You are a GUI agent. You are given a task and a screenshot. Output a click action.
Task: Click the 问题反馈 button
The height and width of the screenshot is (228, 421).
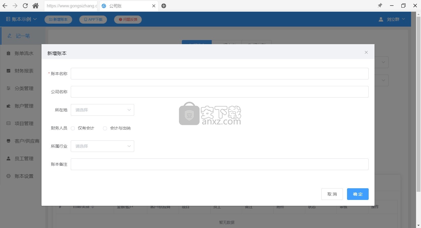point(128,19)
